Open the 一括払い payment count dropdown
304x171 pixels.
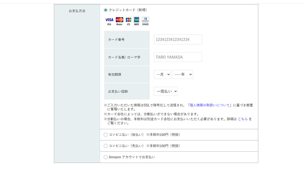click(166, 91)
